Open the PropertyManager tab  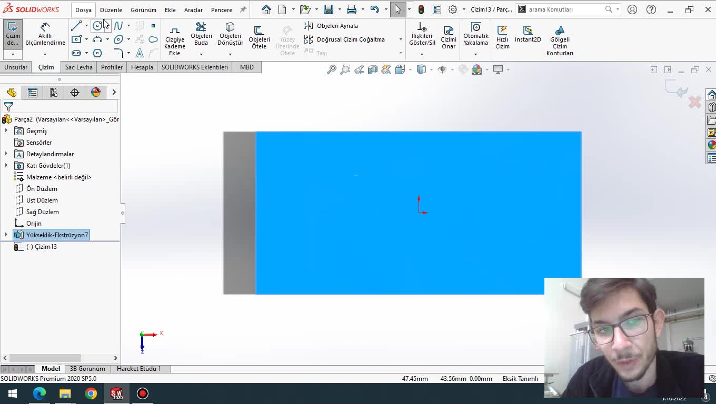point(33,93)
